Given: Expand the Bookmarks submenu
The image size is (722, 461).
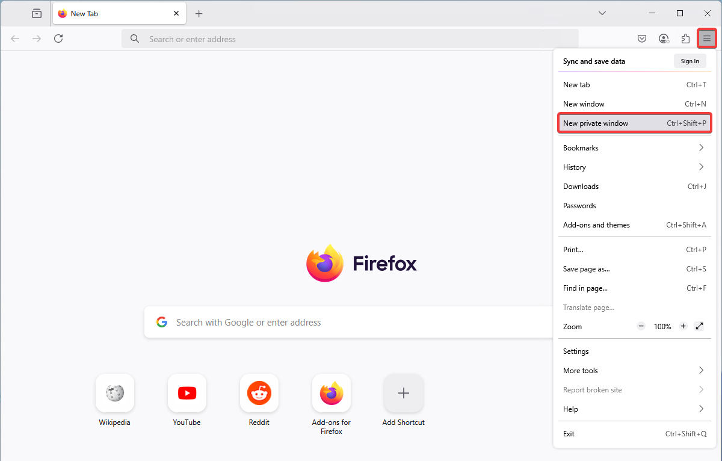Looking at the screenshot, I should pos(635,148).
